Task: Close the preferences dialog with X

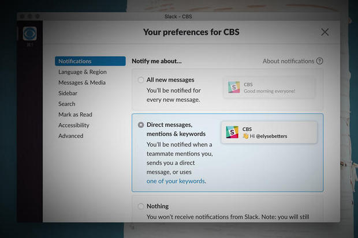Action: 325,32
